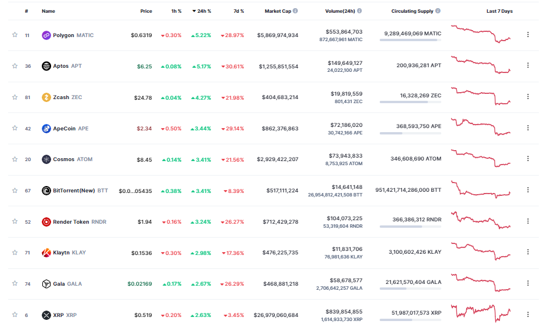Toggle the Klaytn watchlist star
The height and width of the screenshot is (328, 540).
point(15,252)
